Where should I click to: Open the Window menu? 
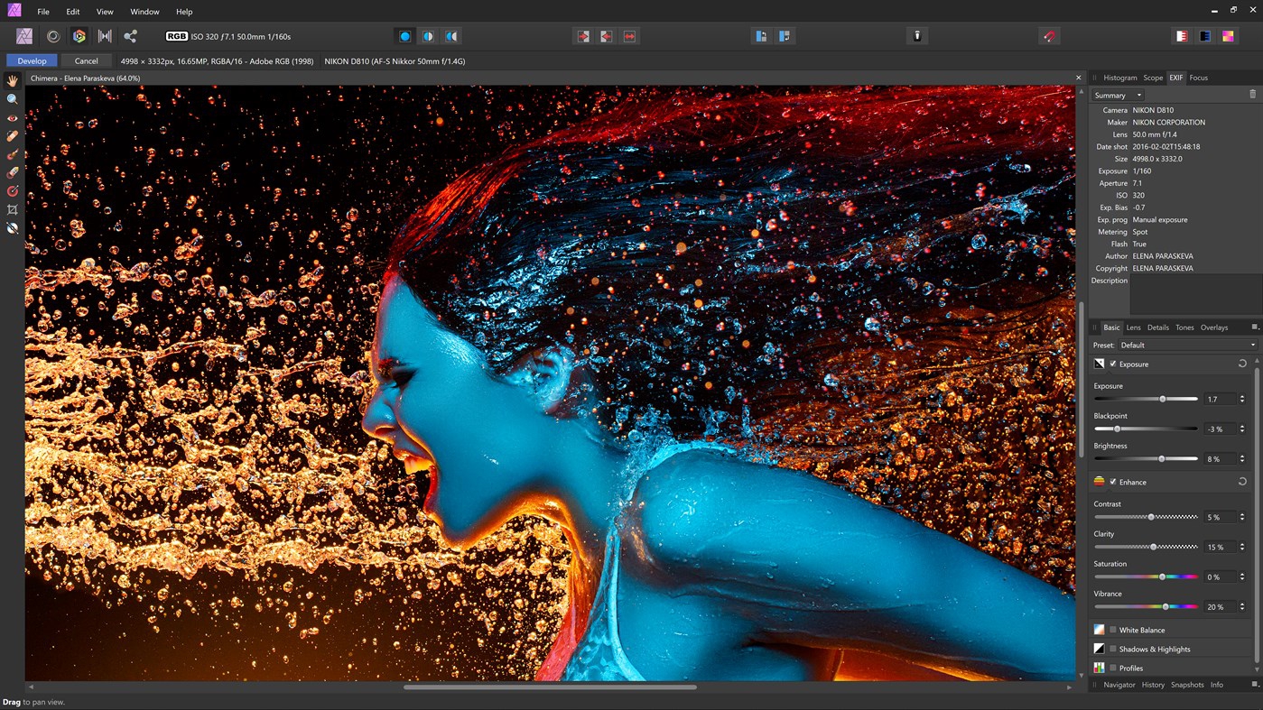click(x=144, y=12)
